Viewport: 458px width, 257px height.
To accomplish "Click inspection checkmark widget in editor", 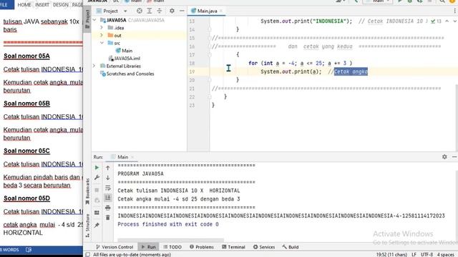I will [436, 21].
